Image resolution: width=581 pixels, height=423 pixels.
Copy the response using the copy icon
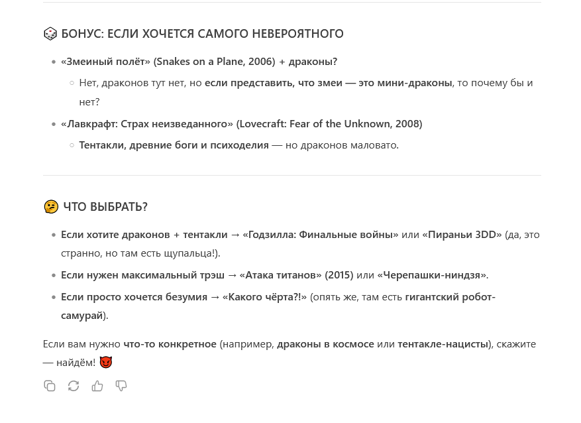tap(50, 386)
